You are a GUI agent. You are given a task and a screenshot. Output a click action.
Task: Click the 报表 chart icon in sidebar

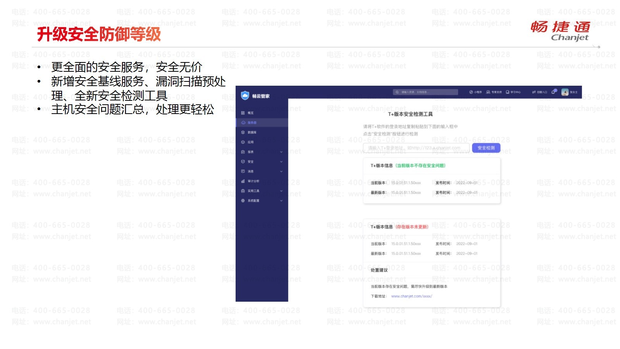(243, 152)
